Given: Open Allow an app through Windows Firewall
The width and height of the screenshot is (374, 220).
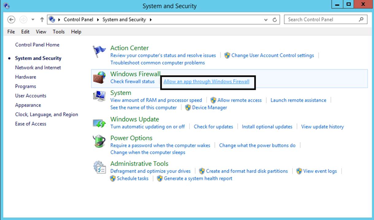Looking at the screenshot, I should [206, 82].
